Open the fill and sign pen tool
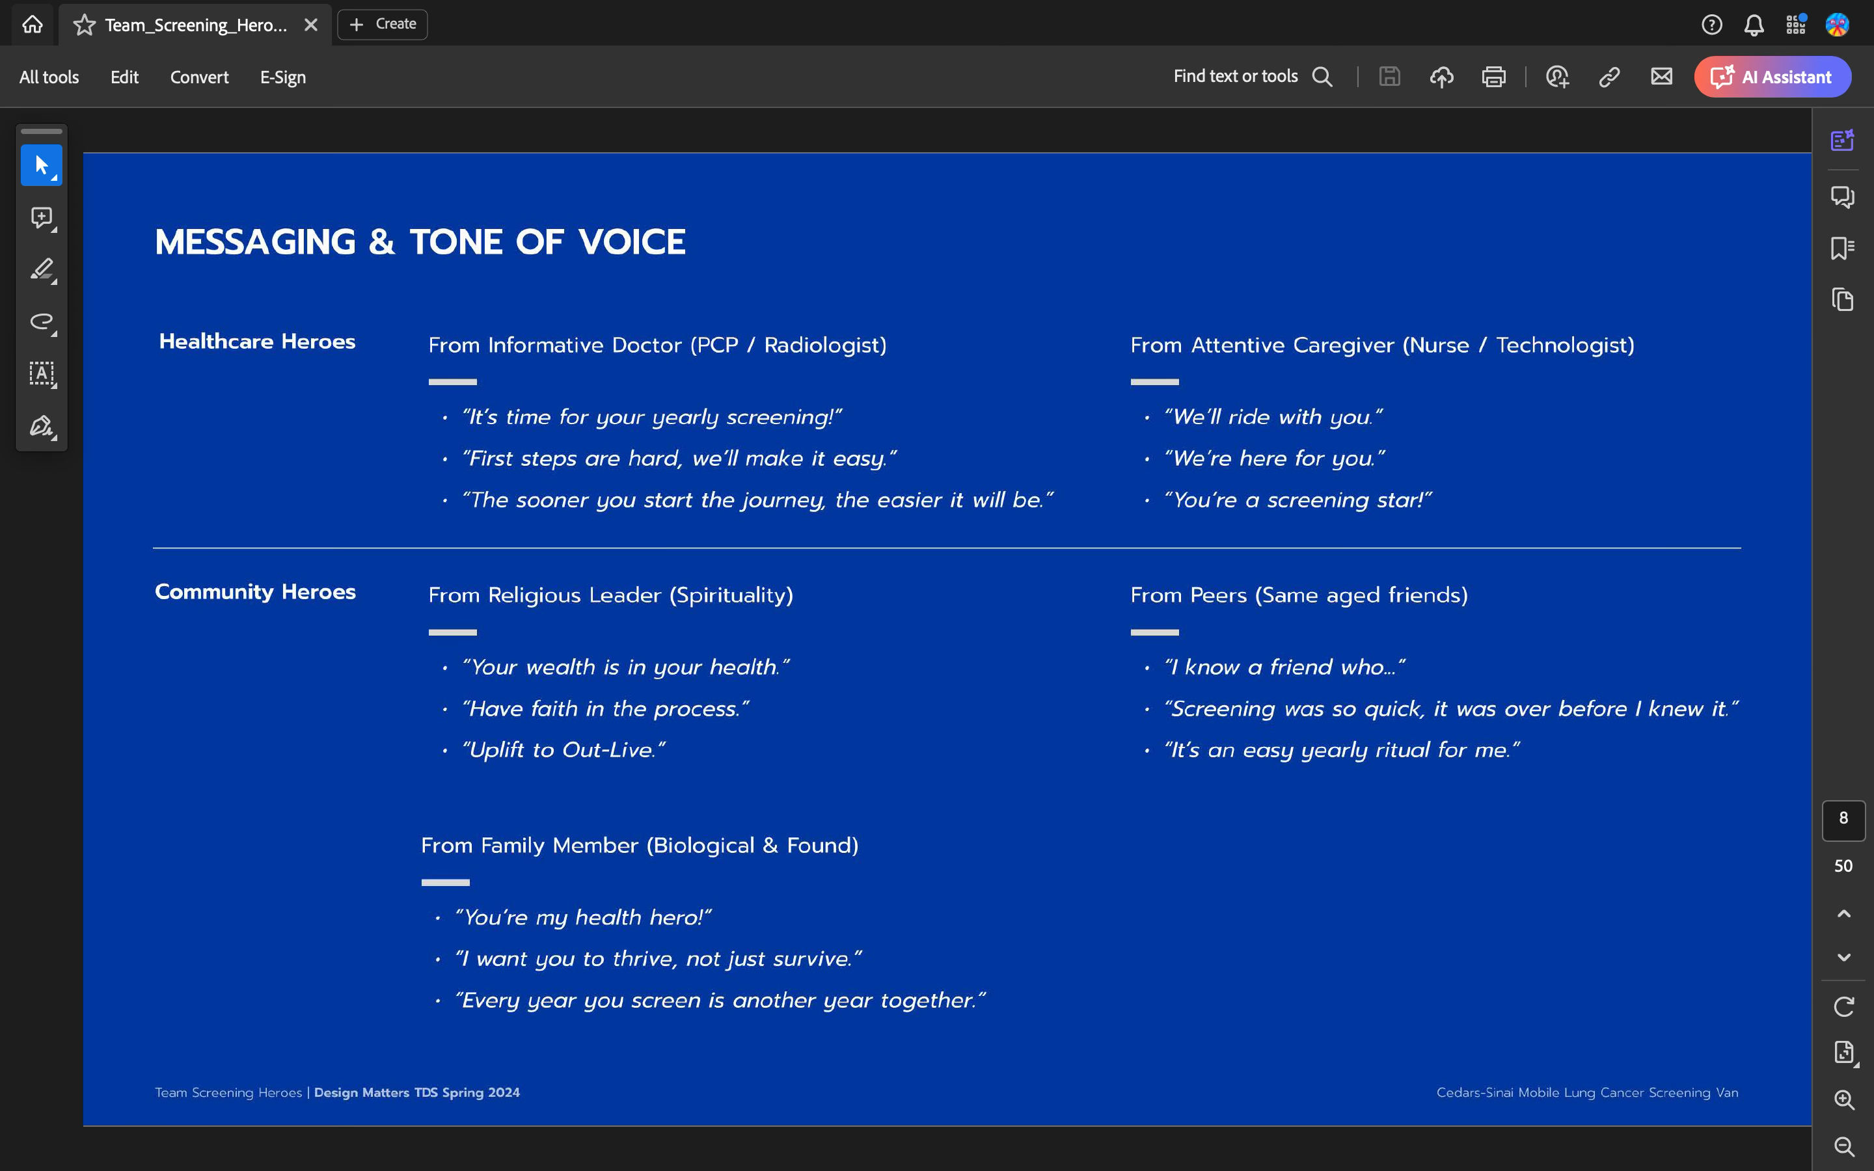The width and height of the screenshot is (1874, 1171). pyautogui.click(x=41, y=426)
